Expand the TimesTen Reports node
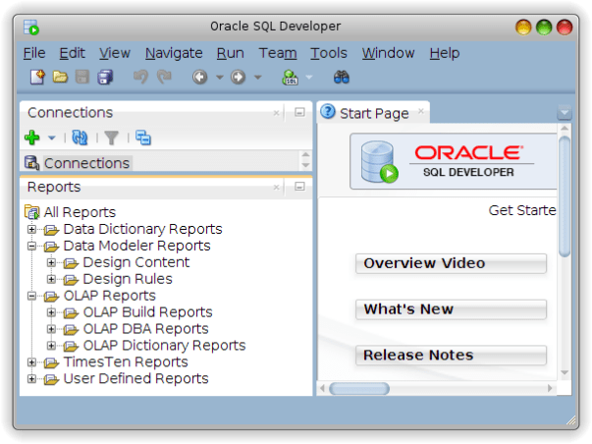592x444 pixels. (x=32, y=362)
